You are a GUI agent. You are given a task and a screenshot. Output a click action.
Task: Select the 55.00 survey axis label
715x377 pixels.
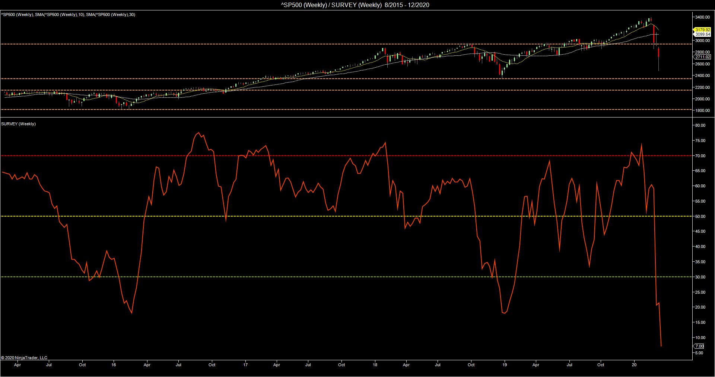click(700, 201)
